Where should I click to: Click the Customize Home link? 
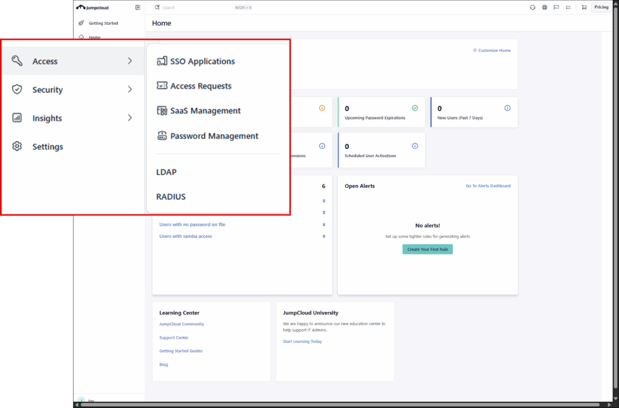pyautogui.click(x=494, y=50)
